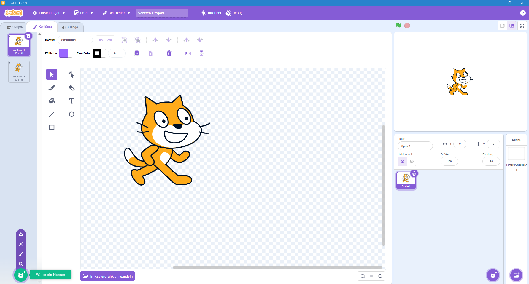Enter full screen stage mode
Screen dimensions: 529x284
(522, 26)
